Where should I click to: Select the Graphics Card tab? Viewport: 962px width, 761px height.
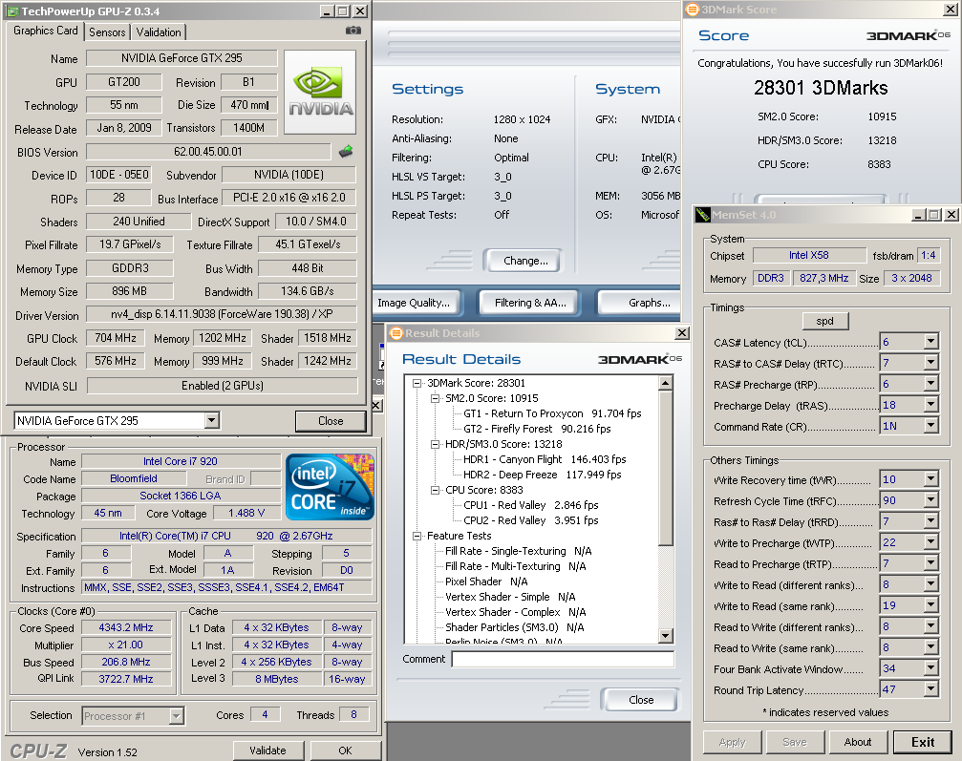pyautogui.click(x=46, y=31)
